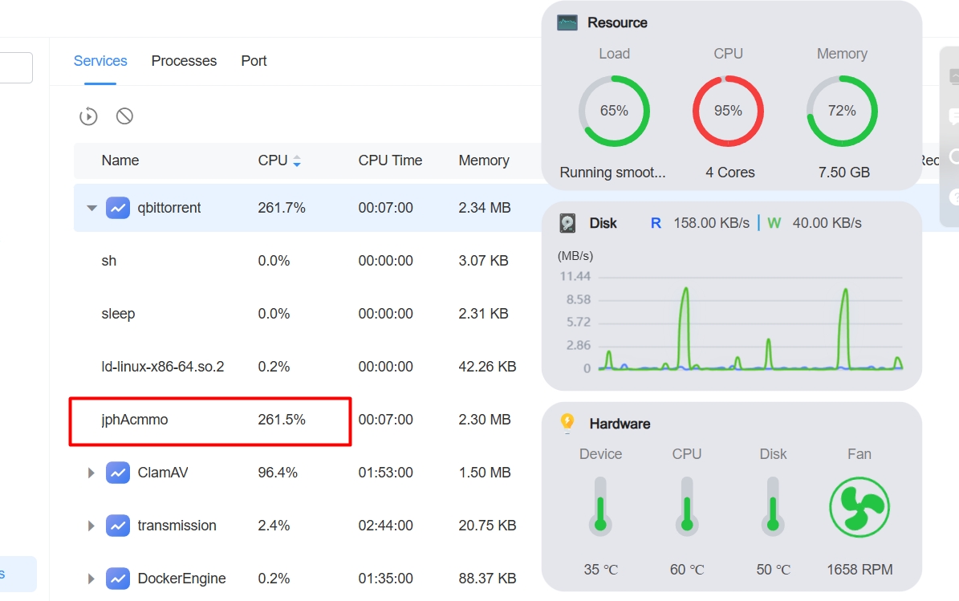Select the jphAcmmo process name
Viewport: 959px width, 601px height.
click(x=135, y=420)
